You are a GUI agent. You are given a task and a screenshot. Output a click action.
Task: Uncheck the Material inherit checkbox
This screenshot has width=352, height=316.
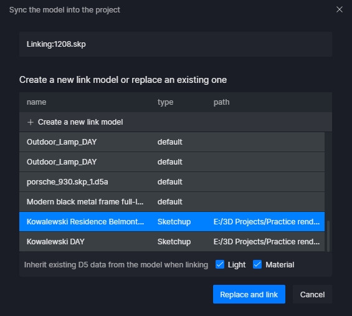tap(257, 264)
